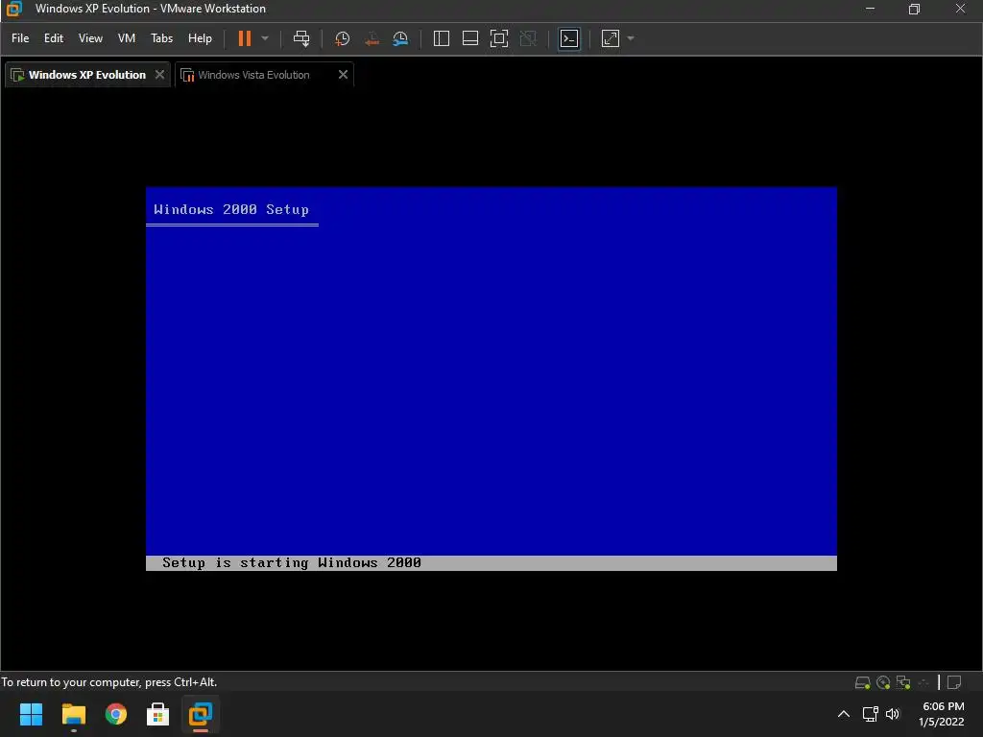Close the Windows XP Evolution tab
Screen dimensions: 983x737
point(160,75)
